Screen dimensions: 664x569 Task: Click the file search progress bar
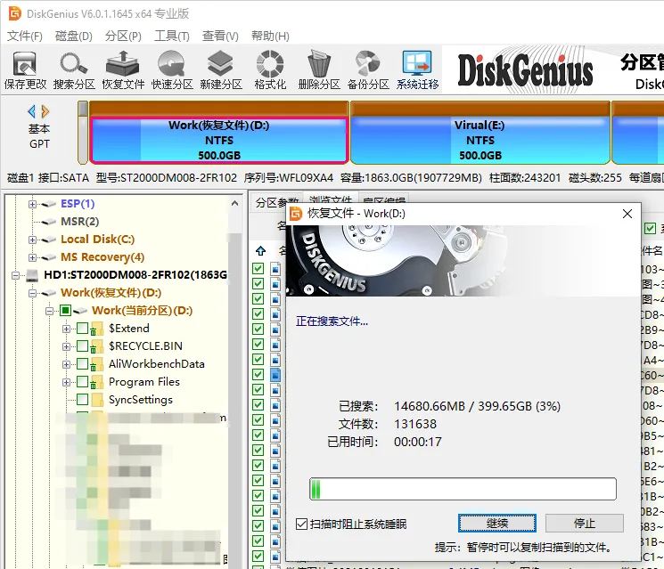(463, 489)
